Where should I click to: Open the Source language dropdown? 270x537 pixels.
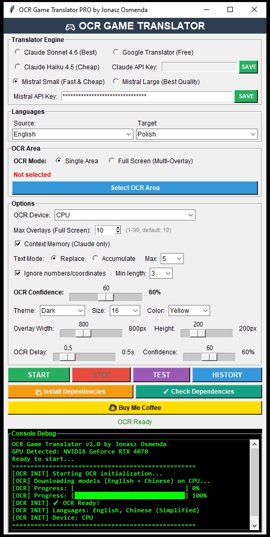[x=72, y=134]
